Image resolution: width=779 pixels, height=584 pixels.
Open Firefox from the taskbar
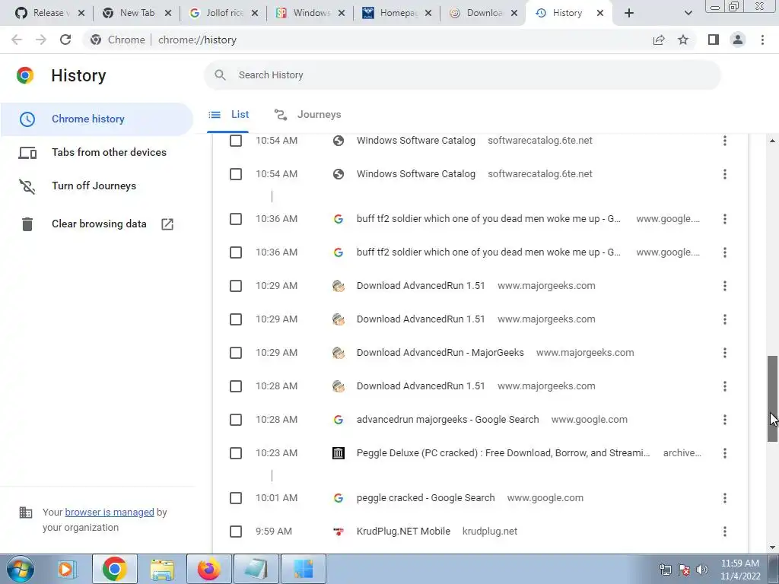[x=208, y=569]
